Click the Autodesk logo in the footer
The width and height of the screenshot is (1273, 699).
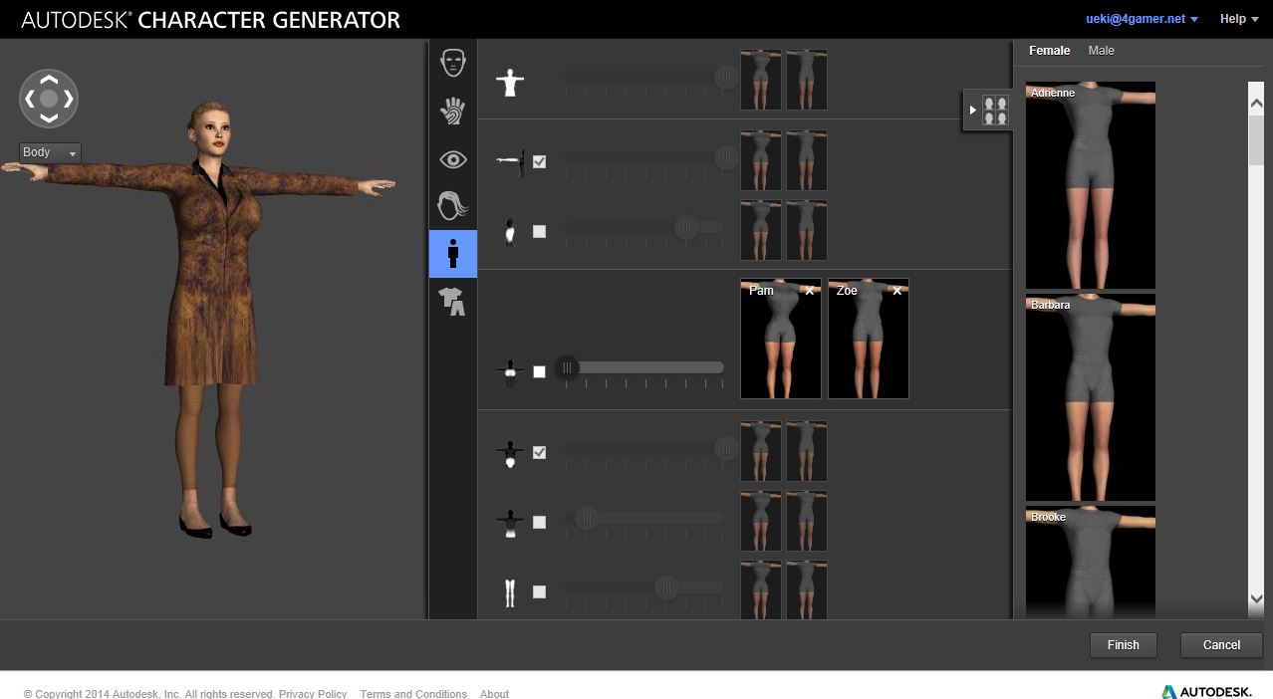point(1205,691)
